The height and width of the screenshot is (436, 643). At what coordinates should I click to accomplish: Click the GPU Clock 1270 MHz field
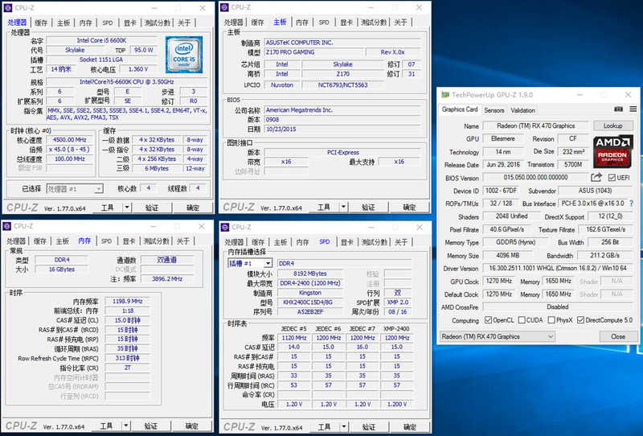point(498,282)
